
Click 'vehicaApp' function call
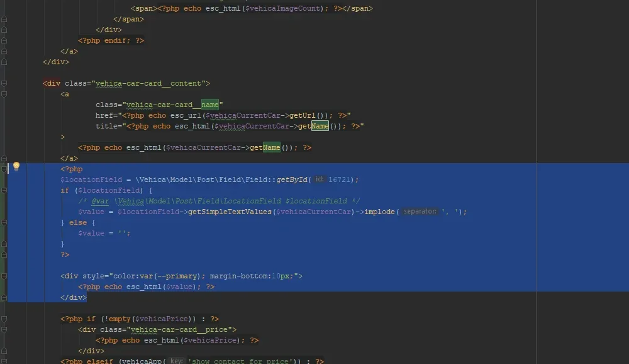point(142,361)
